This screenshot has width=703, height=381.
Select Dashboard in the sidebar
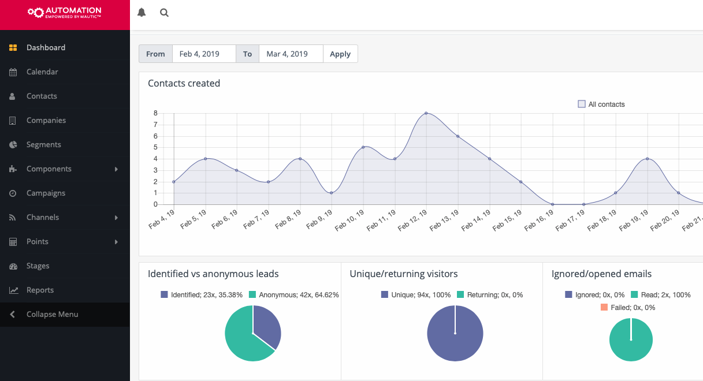(x=46, y=48)
